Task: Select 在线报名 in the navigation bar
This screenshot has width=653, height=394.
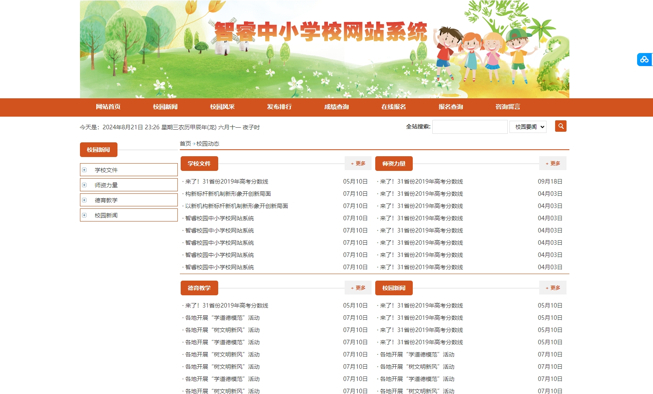Action: (x=394, y=107)
